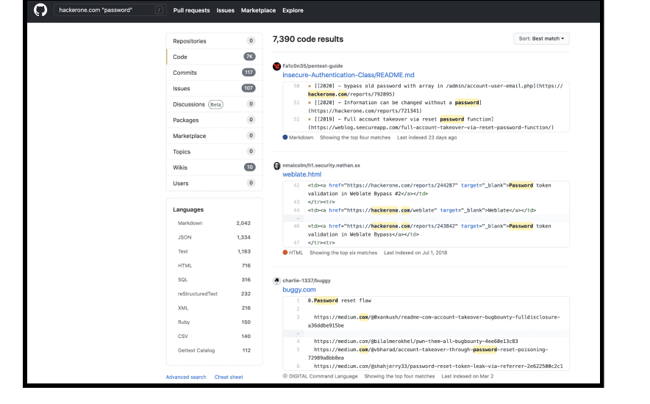Go to Marketplace in the top navigation
The width and height of the screenshot is (650, 404).
(x=258, y=10)
